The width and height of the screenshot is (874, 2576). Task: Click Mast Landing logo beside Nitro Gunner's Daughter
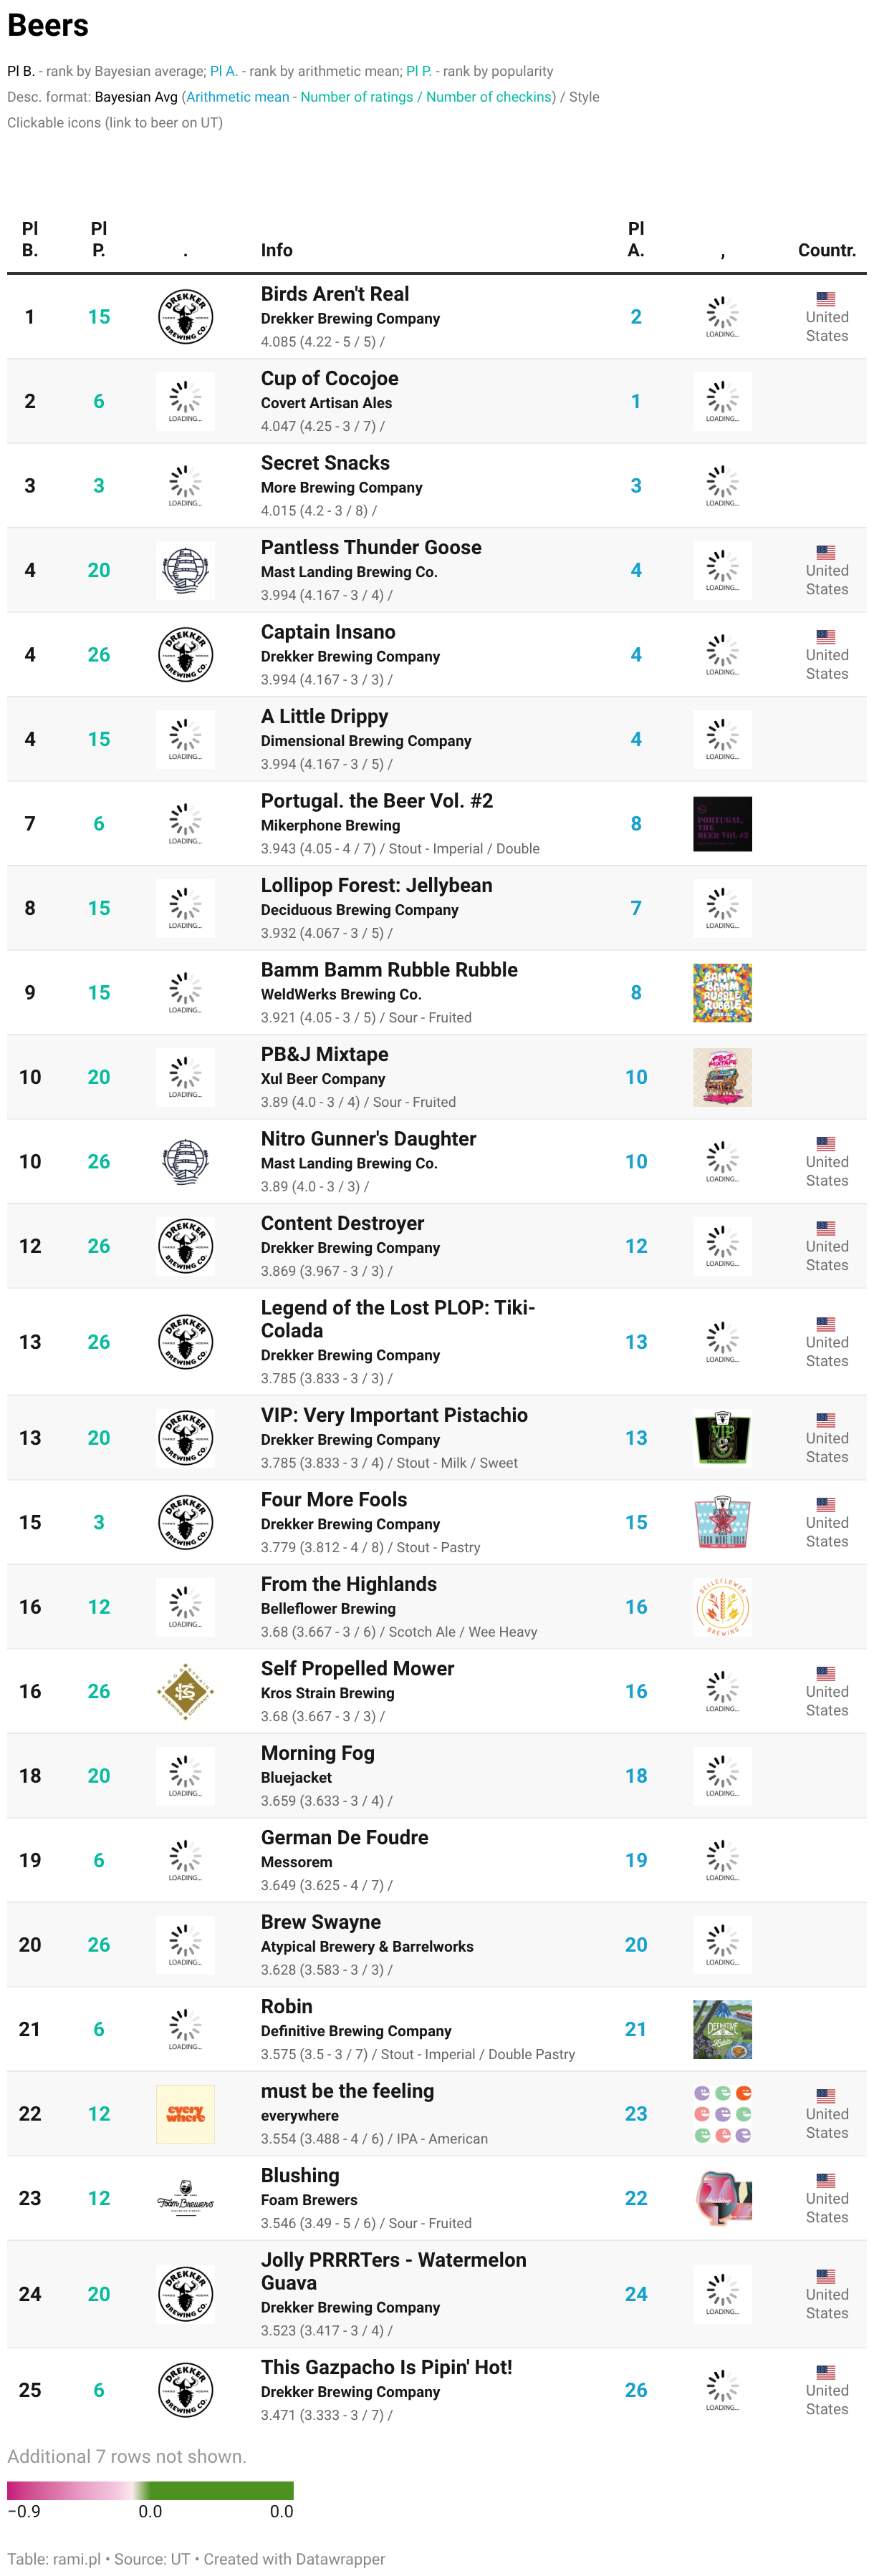coord(186,1161)
